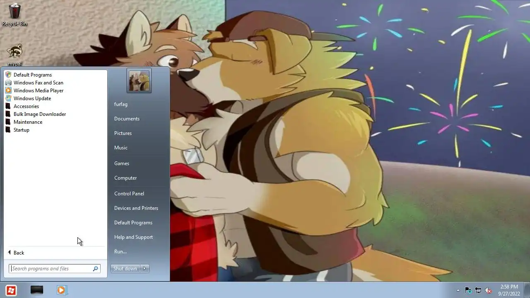Click the Windows Update icon
The image size is (530, 298).
click(8, 99)
